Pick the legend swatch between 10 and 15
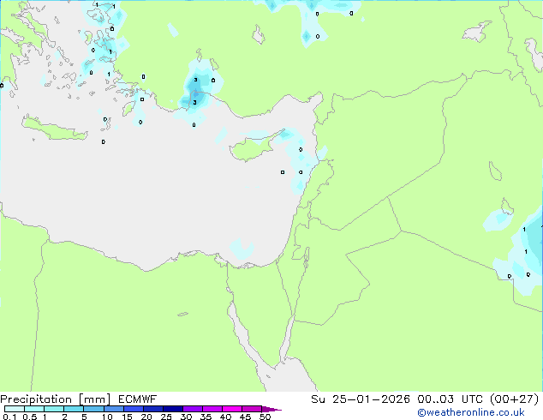The height and width of the screenshot is (420, 543). click(113, 409)
